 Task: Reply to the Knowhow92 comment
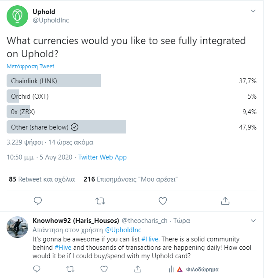click(37, 269)
